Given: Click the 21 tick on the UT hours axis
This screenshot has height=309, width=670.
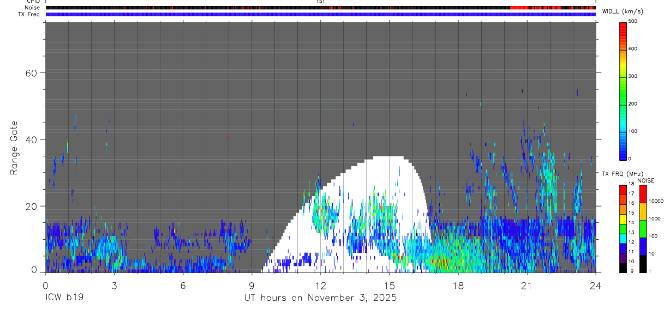Looking at the screenshot, I should point(527,285).
